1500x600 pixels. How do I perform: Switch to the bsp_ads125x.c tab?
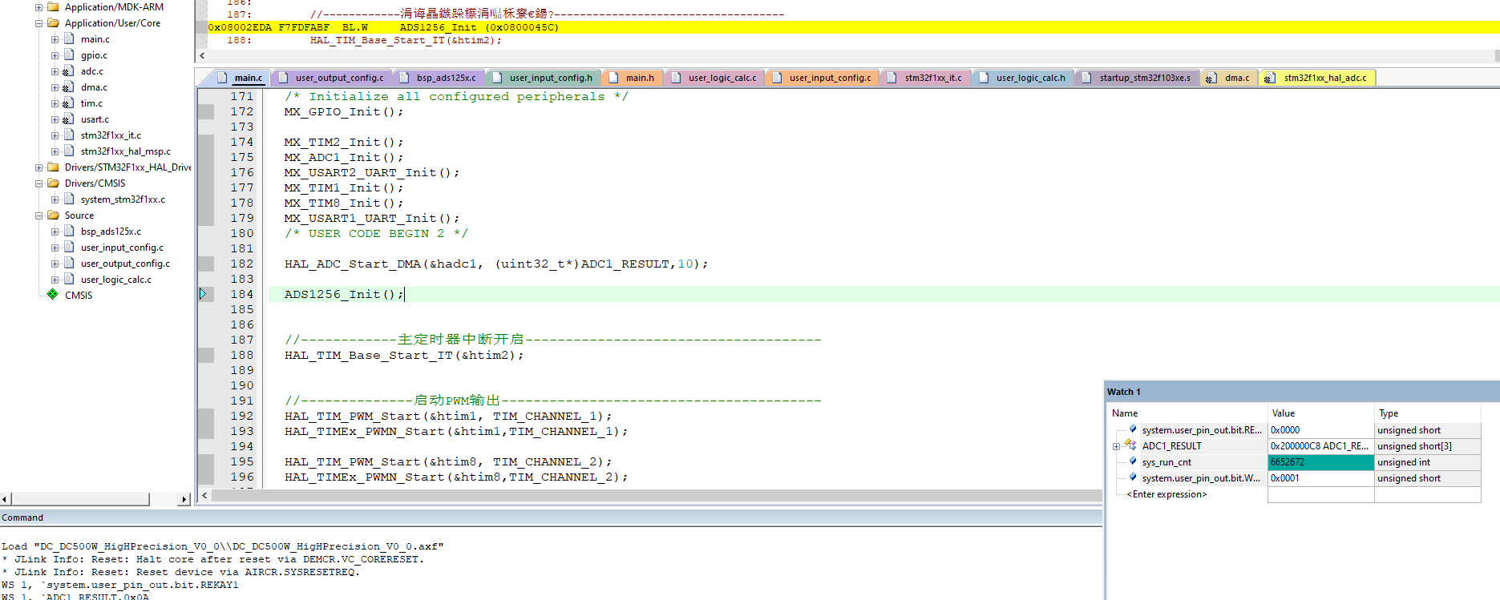point(438,78)
